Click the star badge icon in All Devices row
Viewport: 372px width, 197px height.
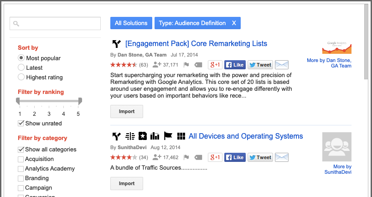tap(143, 136)
